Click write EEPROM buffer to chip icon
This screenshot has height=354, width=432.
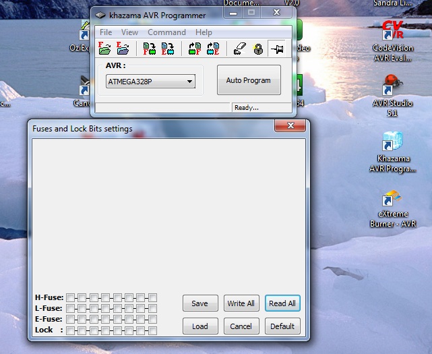[168, 49]
